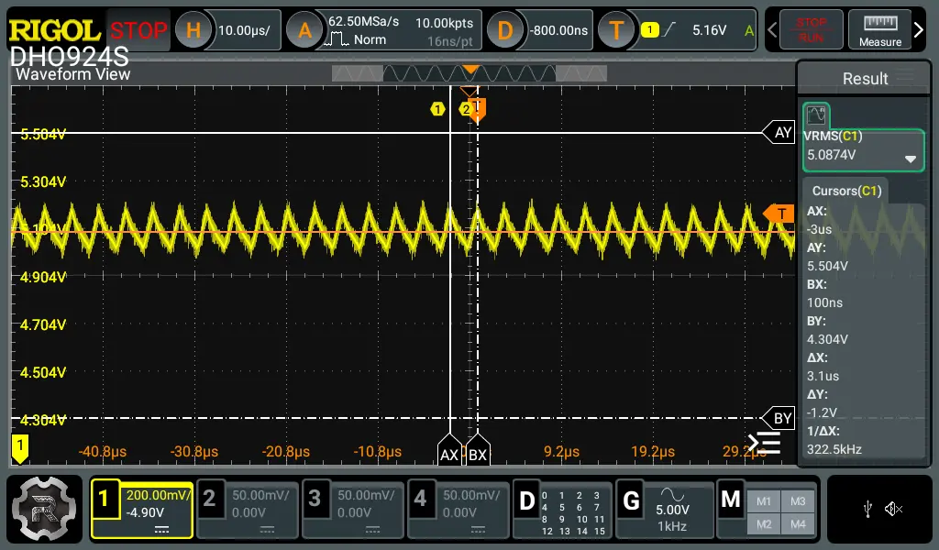
Task: Select the 1/ΔX 322.5kHz cursor readout
Action: click(x=834, y=440)
